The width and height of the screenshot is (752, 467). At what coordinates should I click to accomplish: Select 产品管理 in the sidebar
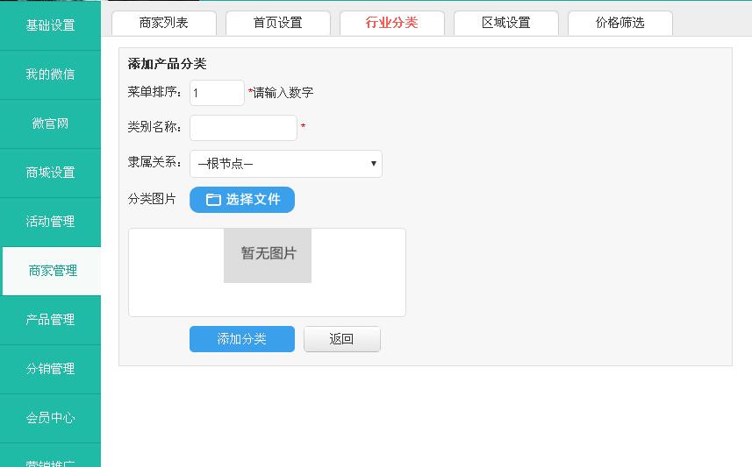[x=50, y=320]
